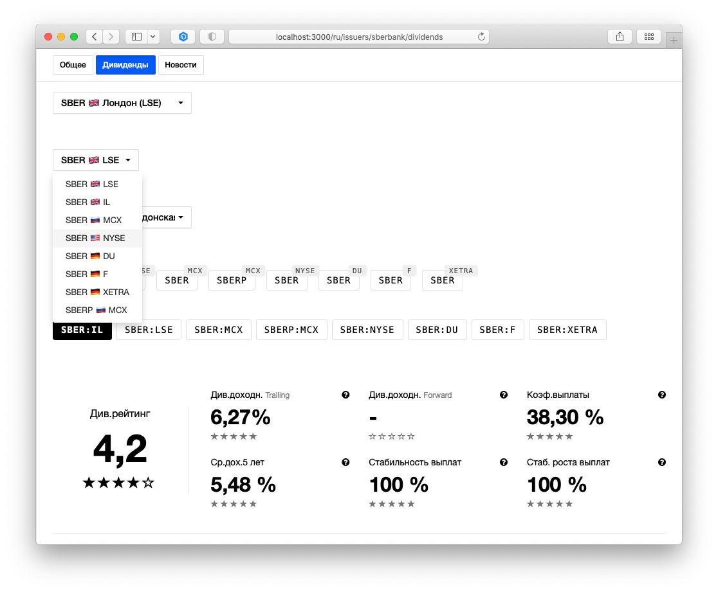
Task: Click the SBER button tagged DU
Action: pos(339,280)
